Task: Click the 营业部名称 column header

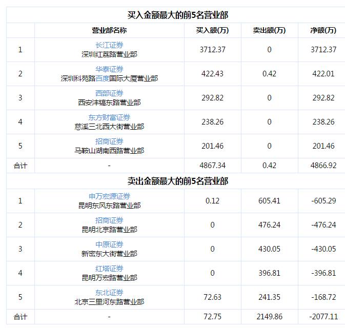Action: pyautogui.click(x=109, y=30)
